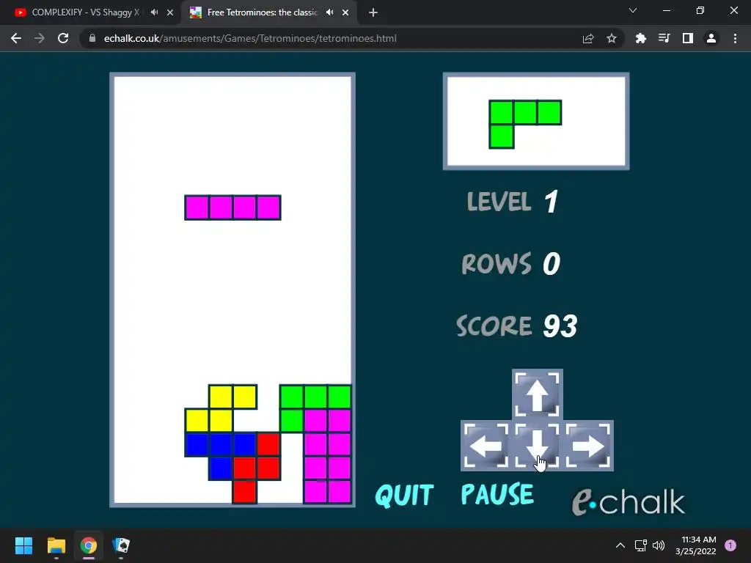751x563 pixels.
Task: Close the Free Tetrominoes tab
Action: [x=345, y=13]
